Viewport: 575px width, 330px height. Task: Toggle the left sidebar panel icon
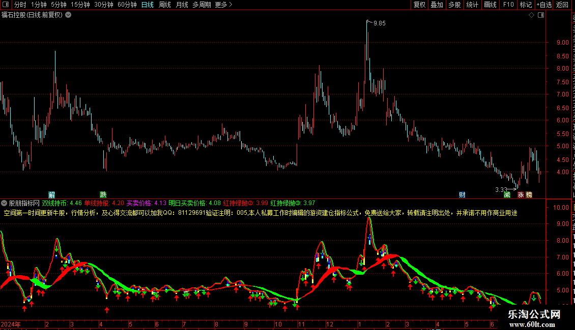(6, 5)
